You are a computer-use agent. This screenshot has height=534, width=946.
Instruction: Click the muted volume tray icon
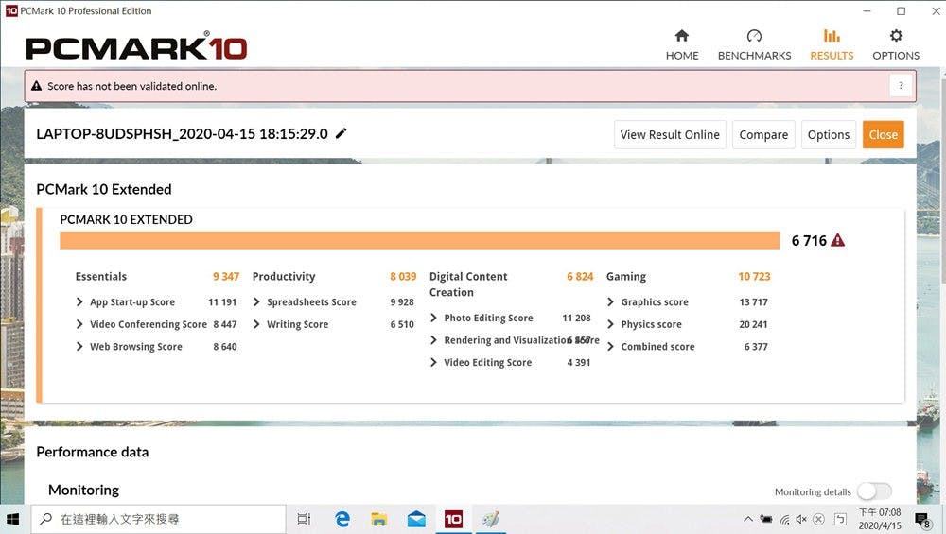(801, 519)
